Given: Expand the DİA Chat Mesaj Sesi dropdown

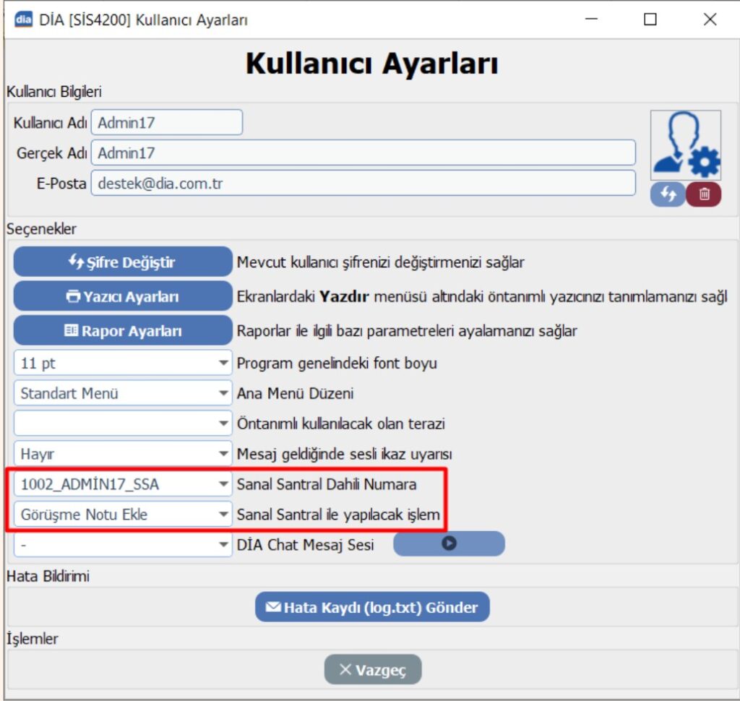Looking at the screenshot, I should pyautogui.click(x=223, y=545).
